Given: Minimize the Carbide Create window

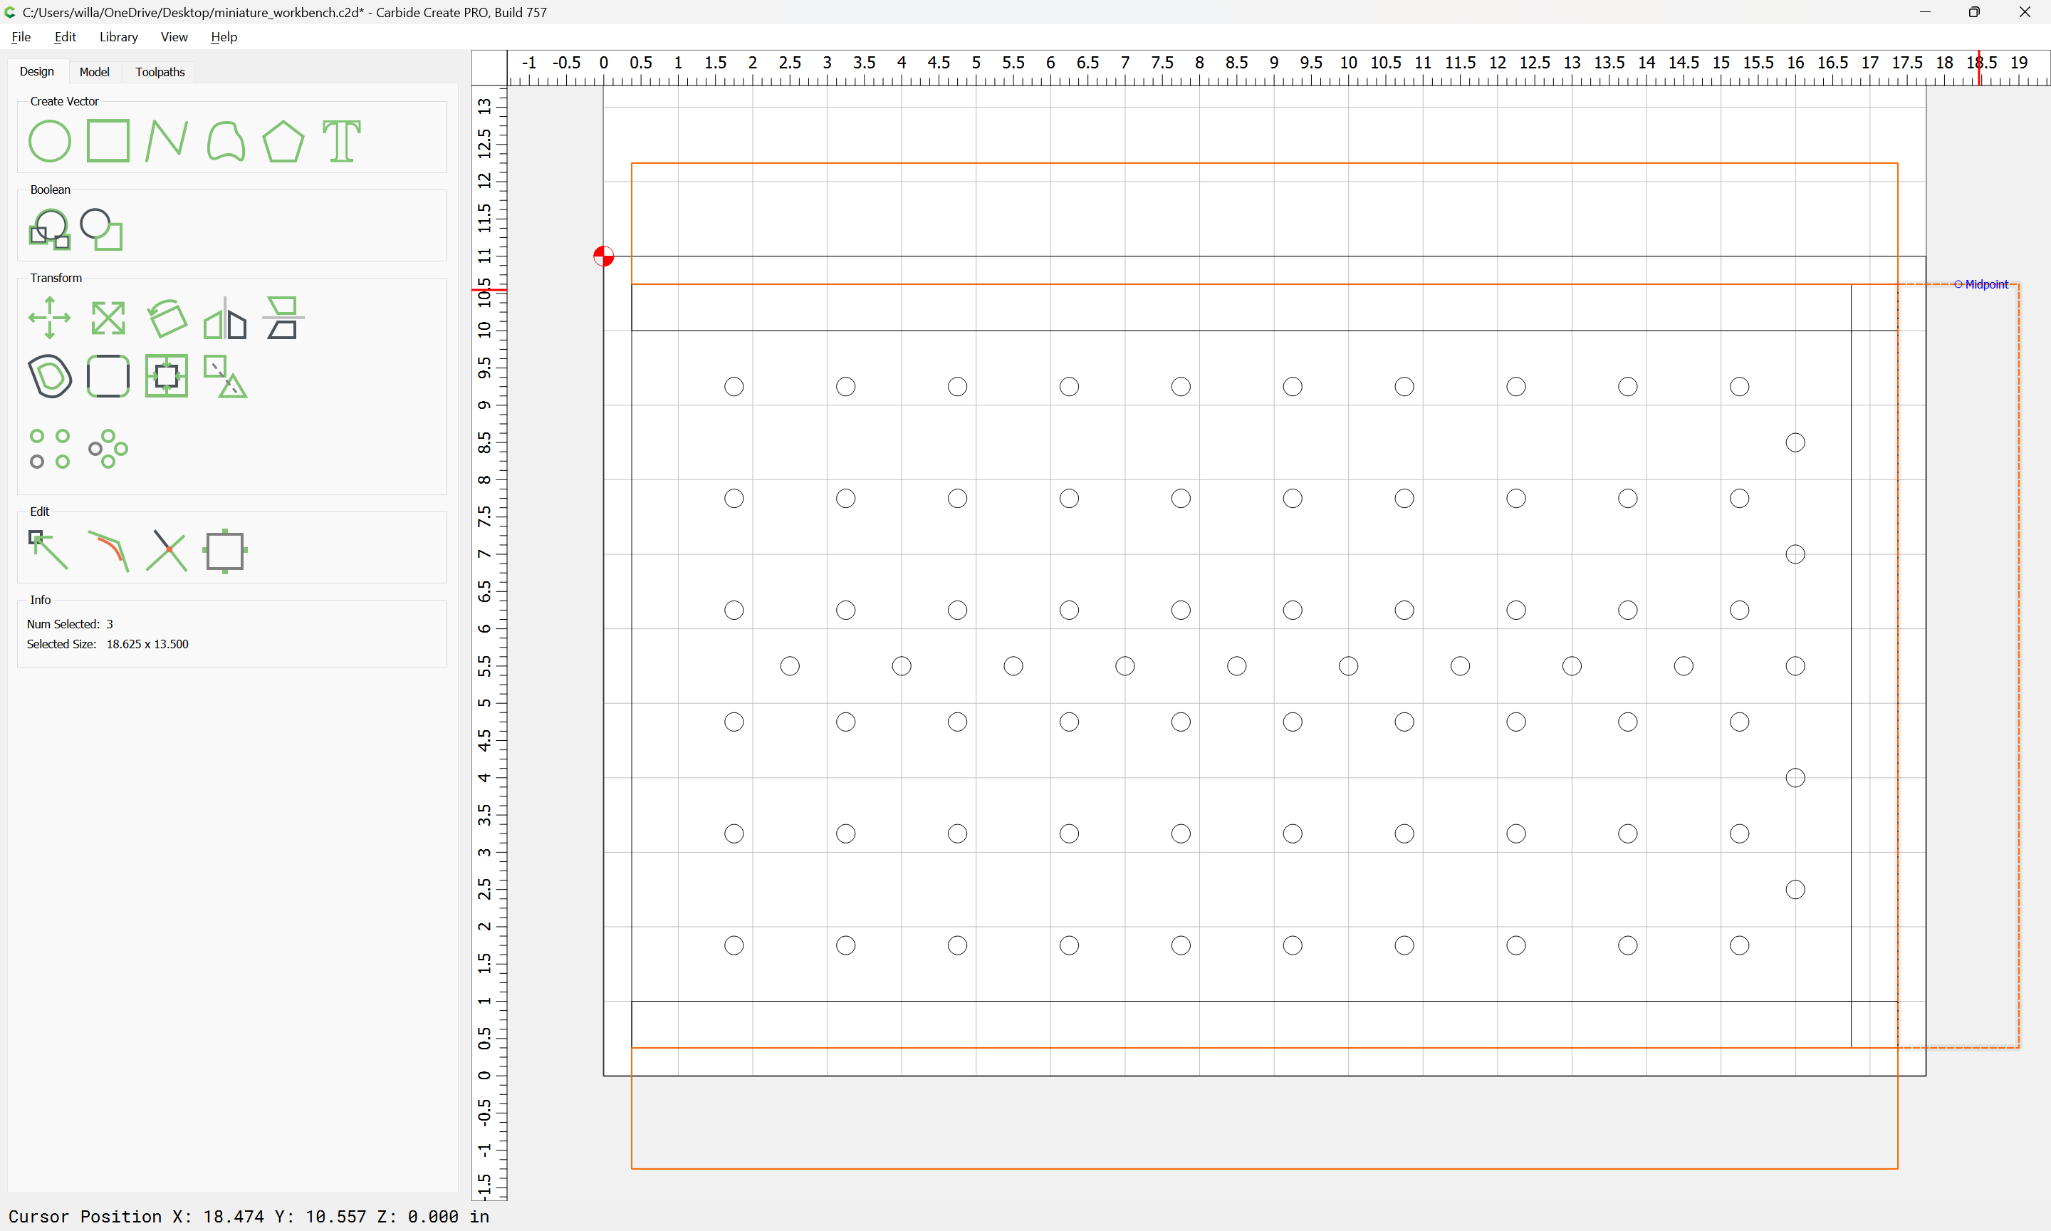Looking at the screenshot, I should tap(1925, 12).
